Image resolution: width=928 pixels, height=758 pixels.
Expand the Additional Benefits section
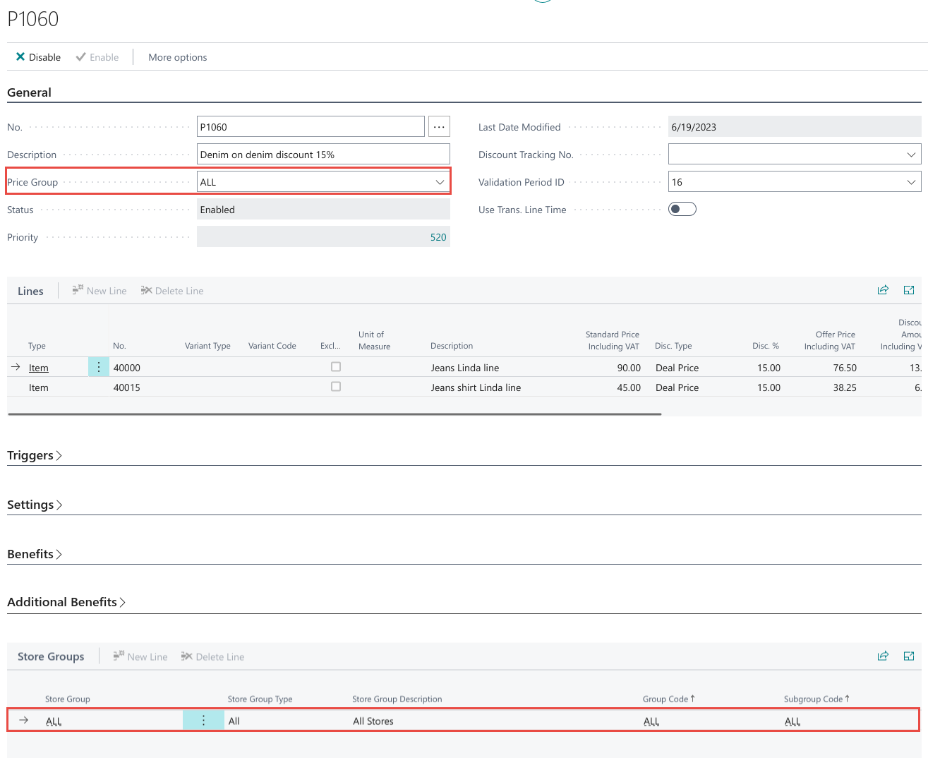(x=66, y=602)
